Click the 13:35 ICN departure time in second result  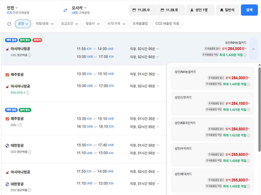coord(84,74)
